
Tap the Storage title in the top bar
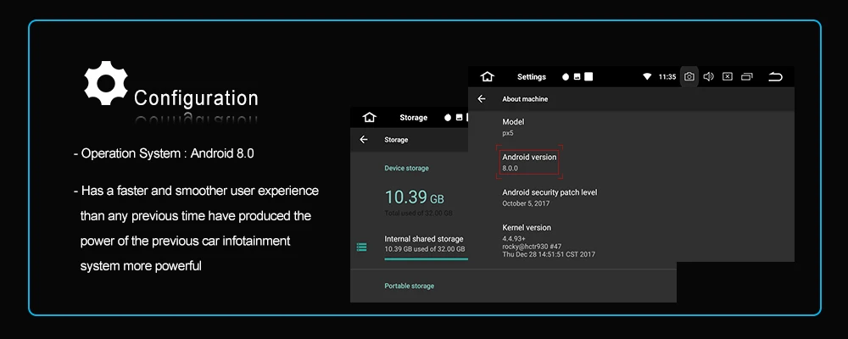(x=413, y=117)
